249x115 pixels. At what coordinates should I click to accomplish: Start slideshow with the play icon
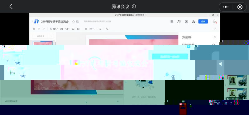click(186, 22)
